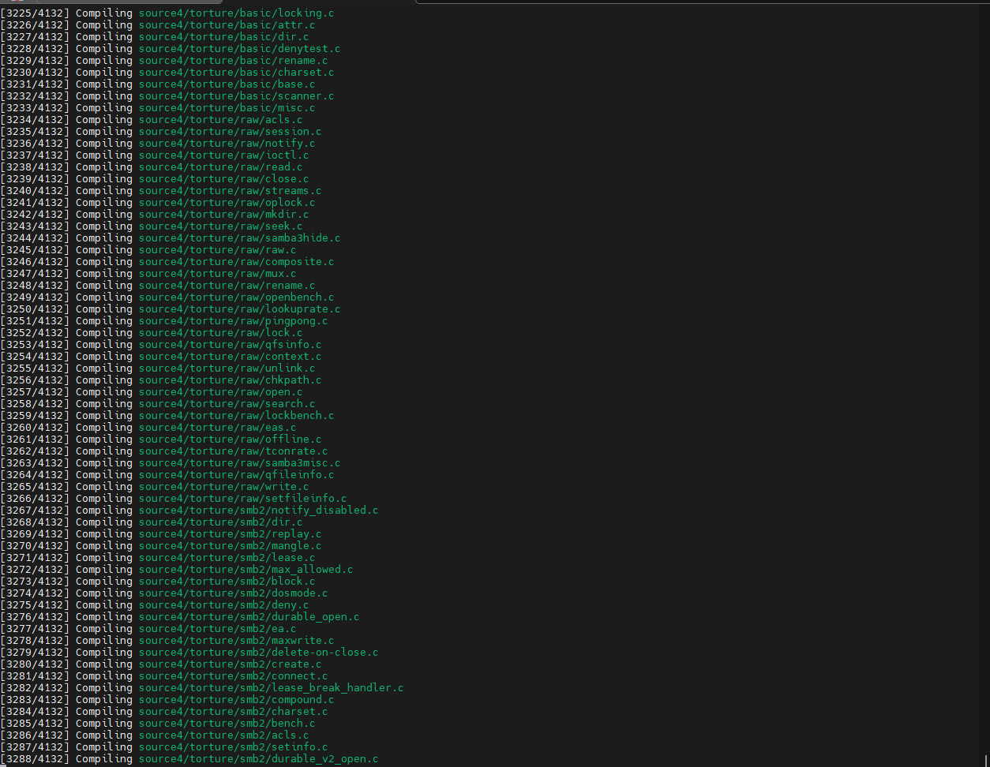Click the source4/torture/raw/setfileinfo.c path
The image size is (990, 767).
(x=242, y=499)
